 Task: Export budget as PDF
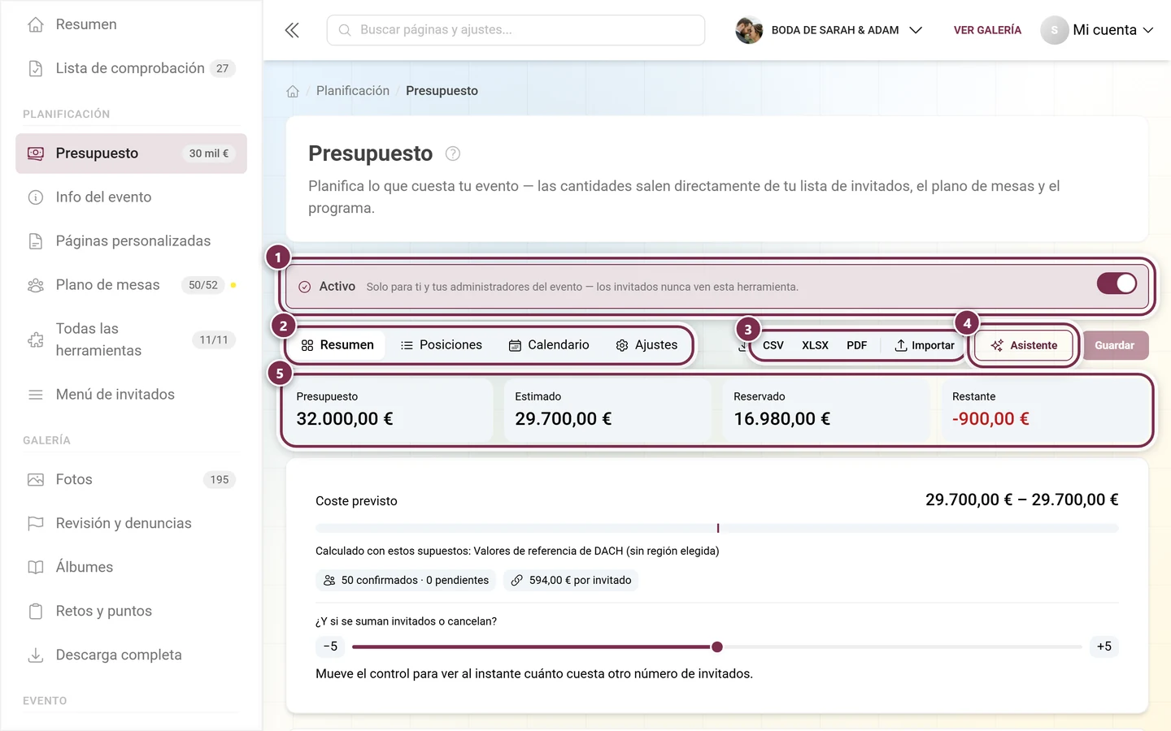(856, 345)
